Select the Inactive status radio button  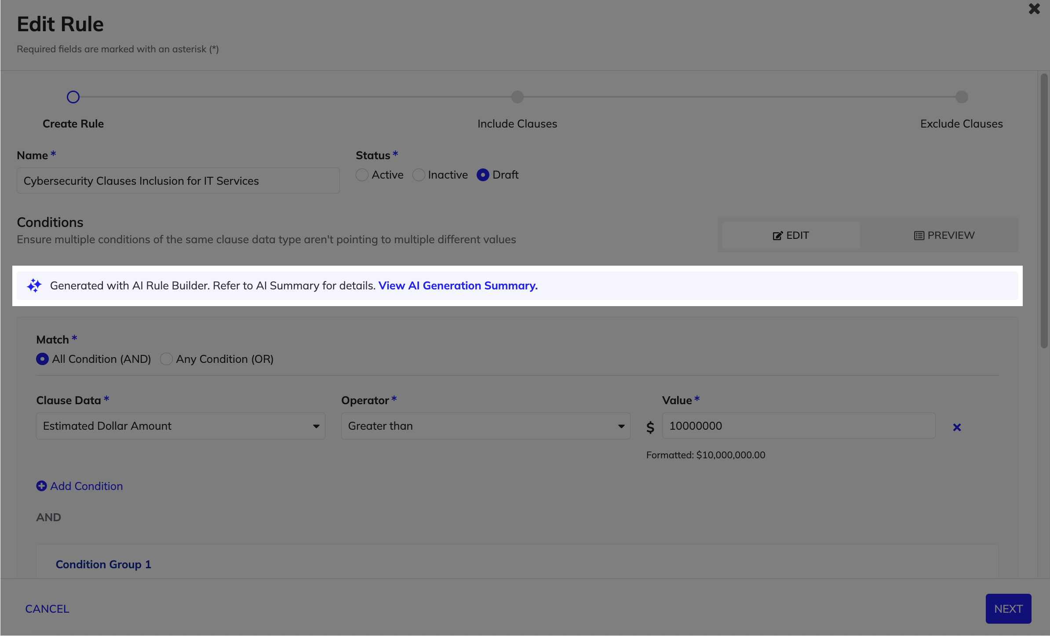tap(419, 175)
